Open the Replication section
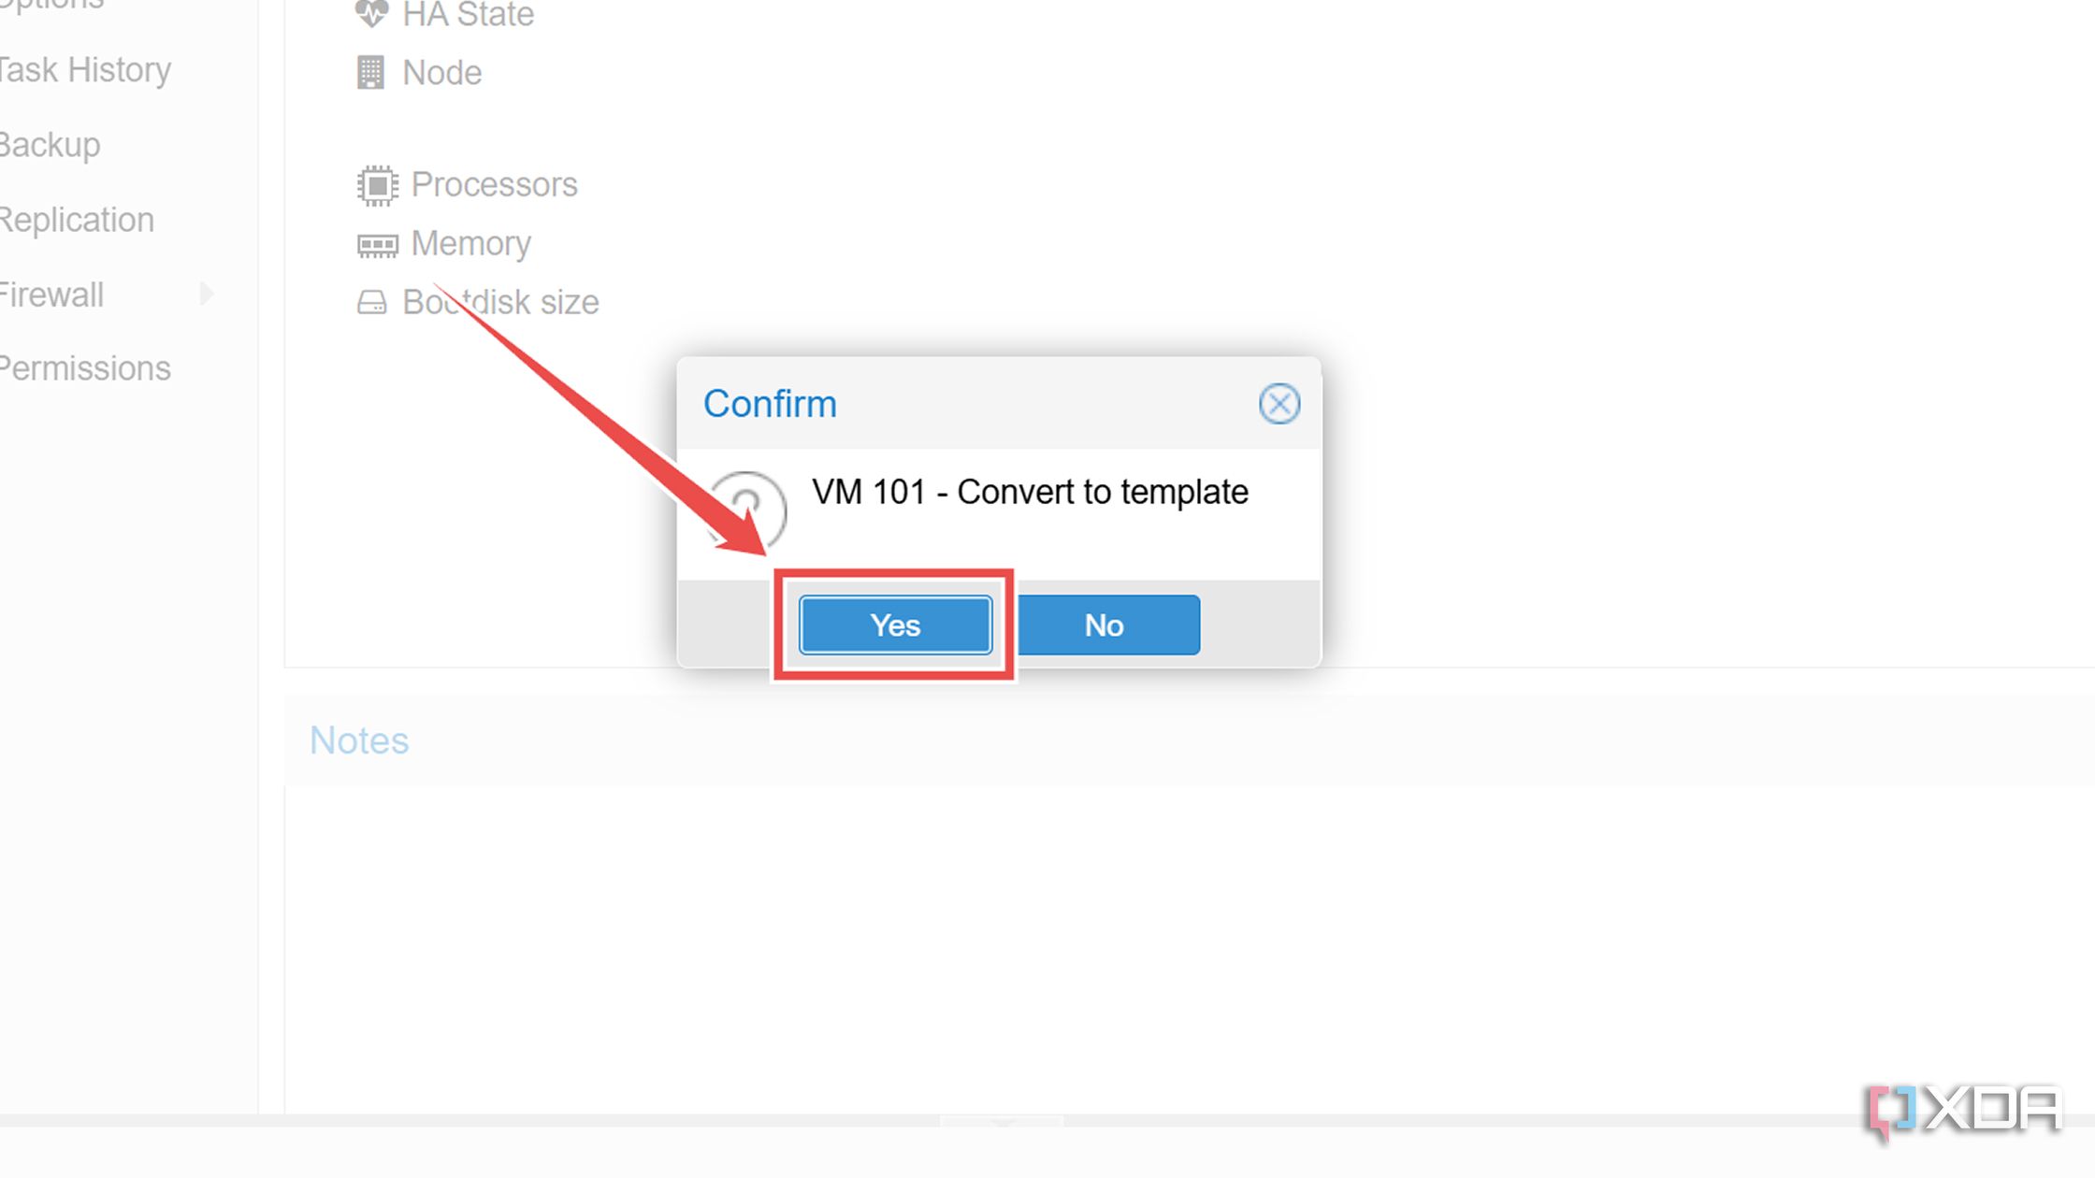The image size is (2095, 1178). click(77, 220)
